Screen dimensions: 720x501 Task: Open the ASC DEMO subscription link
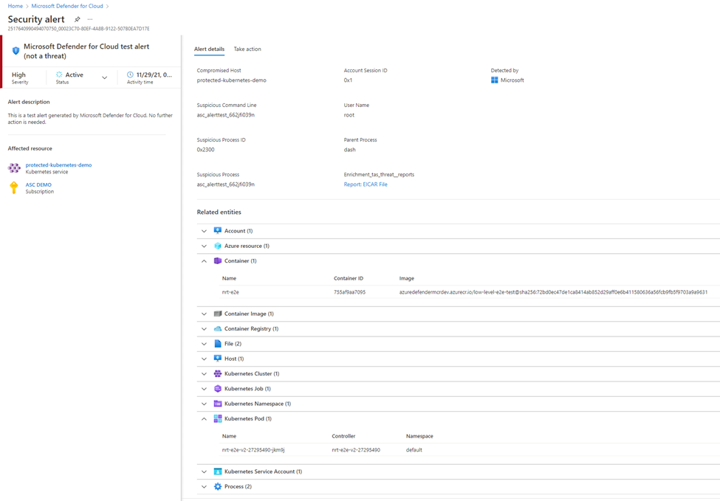pyautogui.click(x=38, y=184)
